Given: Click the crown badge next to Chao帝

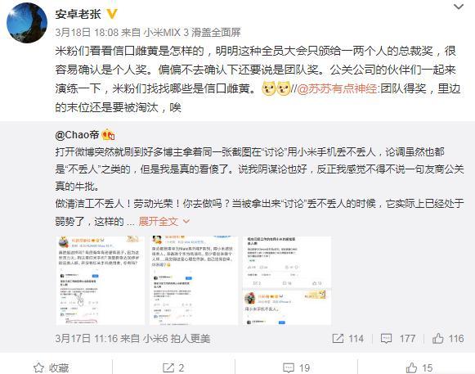Looking at the screenshot, I should tap(108, 135).
